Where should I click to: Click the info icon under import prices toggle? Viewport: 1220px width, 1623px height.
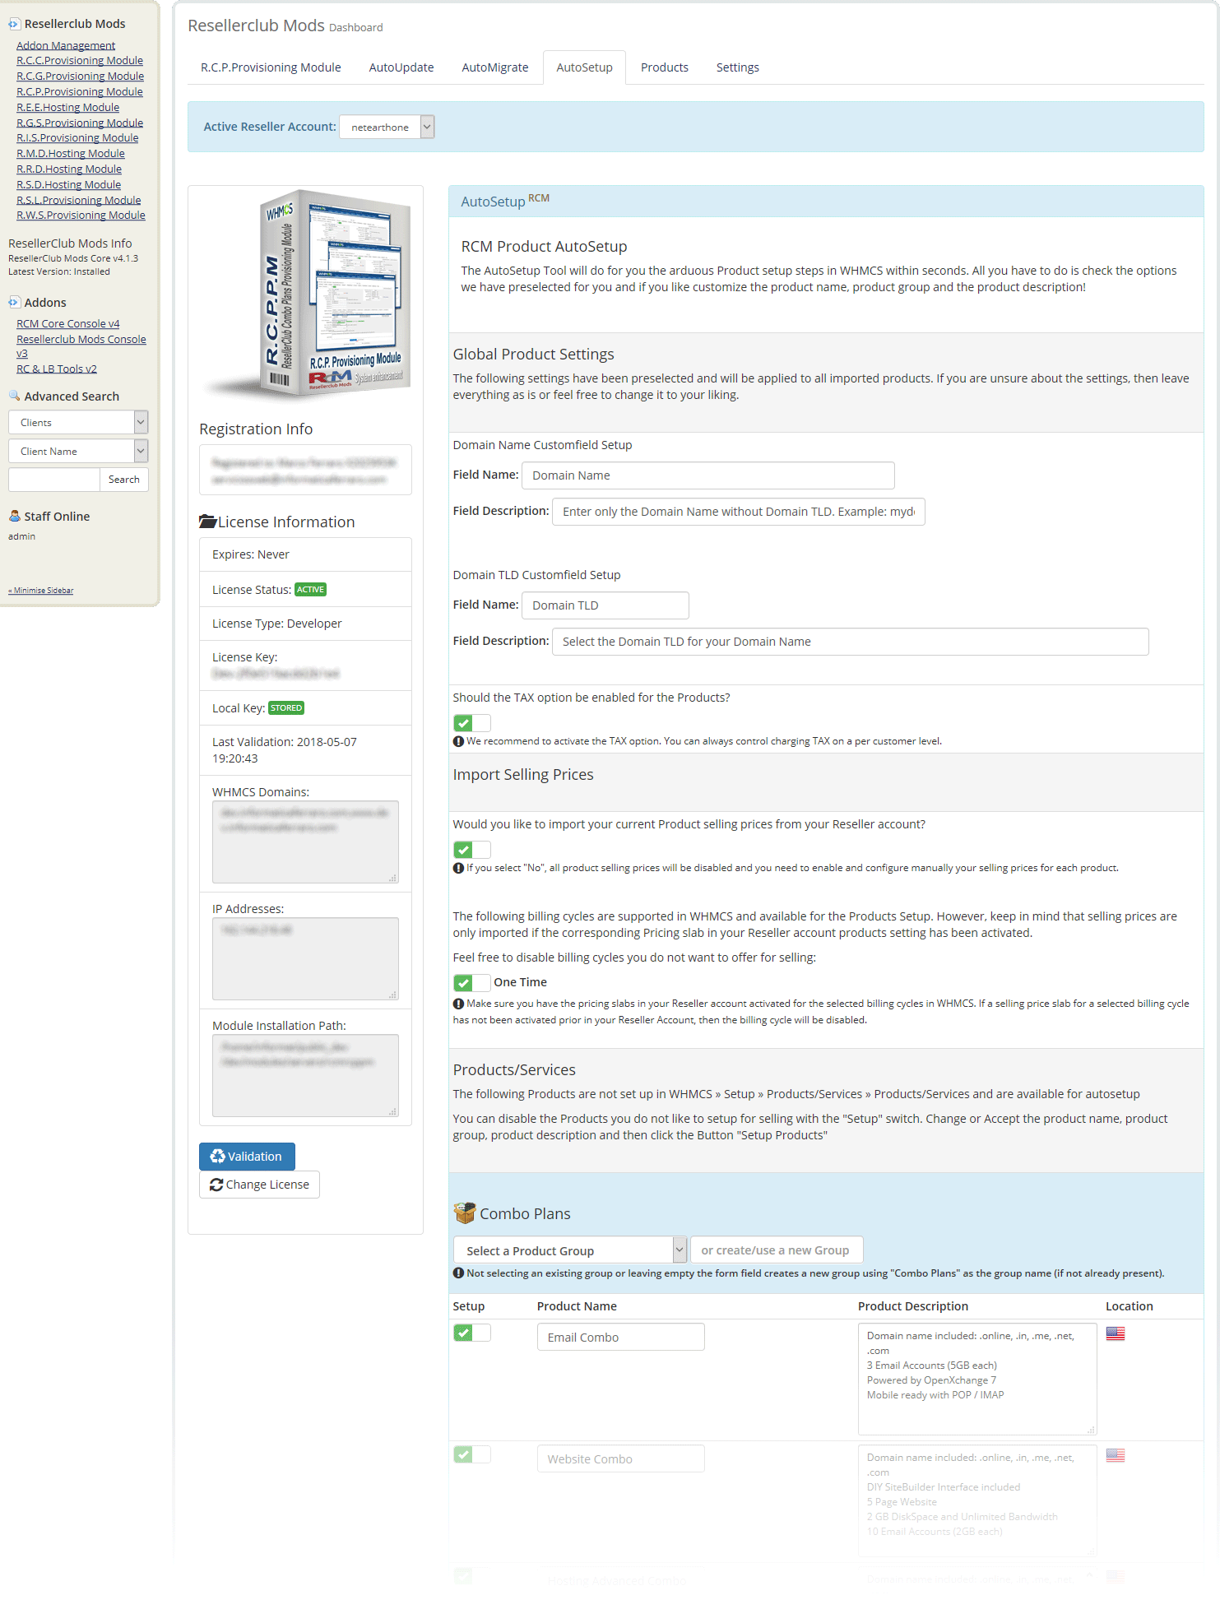pyautogui.click(x=459, y=868)
